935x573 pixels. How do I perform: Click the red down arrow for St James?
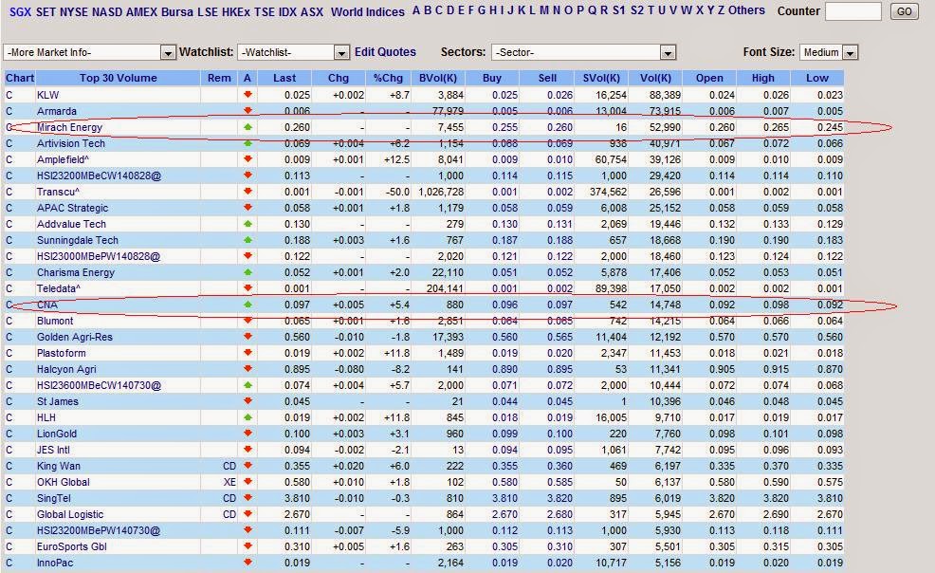click(x=248, y=401)
